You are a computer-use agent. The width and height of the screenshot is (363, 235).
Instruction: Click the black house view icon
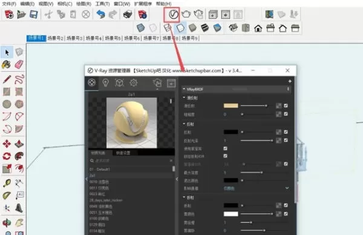[258, 28]
